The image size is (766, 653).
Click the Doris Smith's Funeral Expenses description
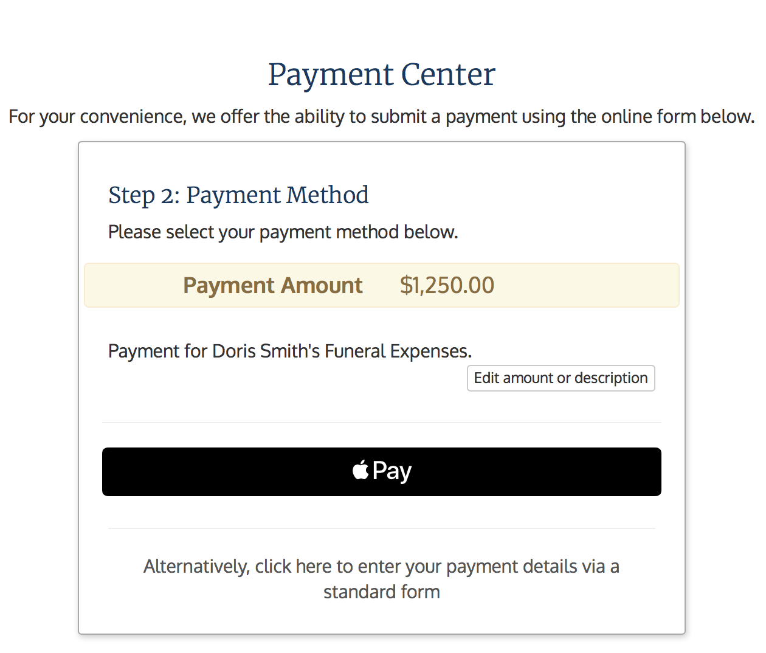(290, 351)
